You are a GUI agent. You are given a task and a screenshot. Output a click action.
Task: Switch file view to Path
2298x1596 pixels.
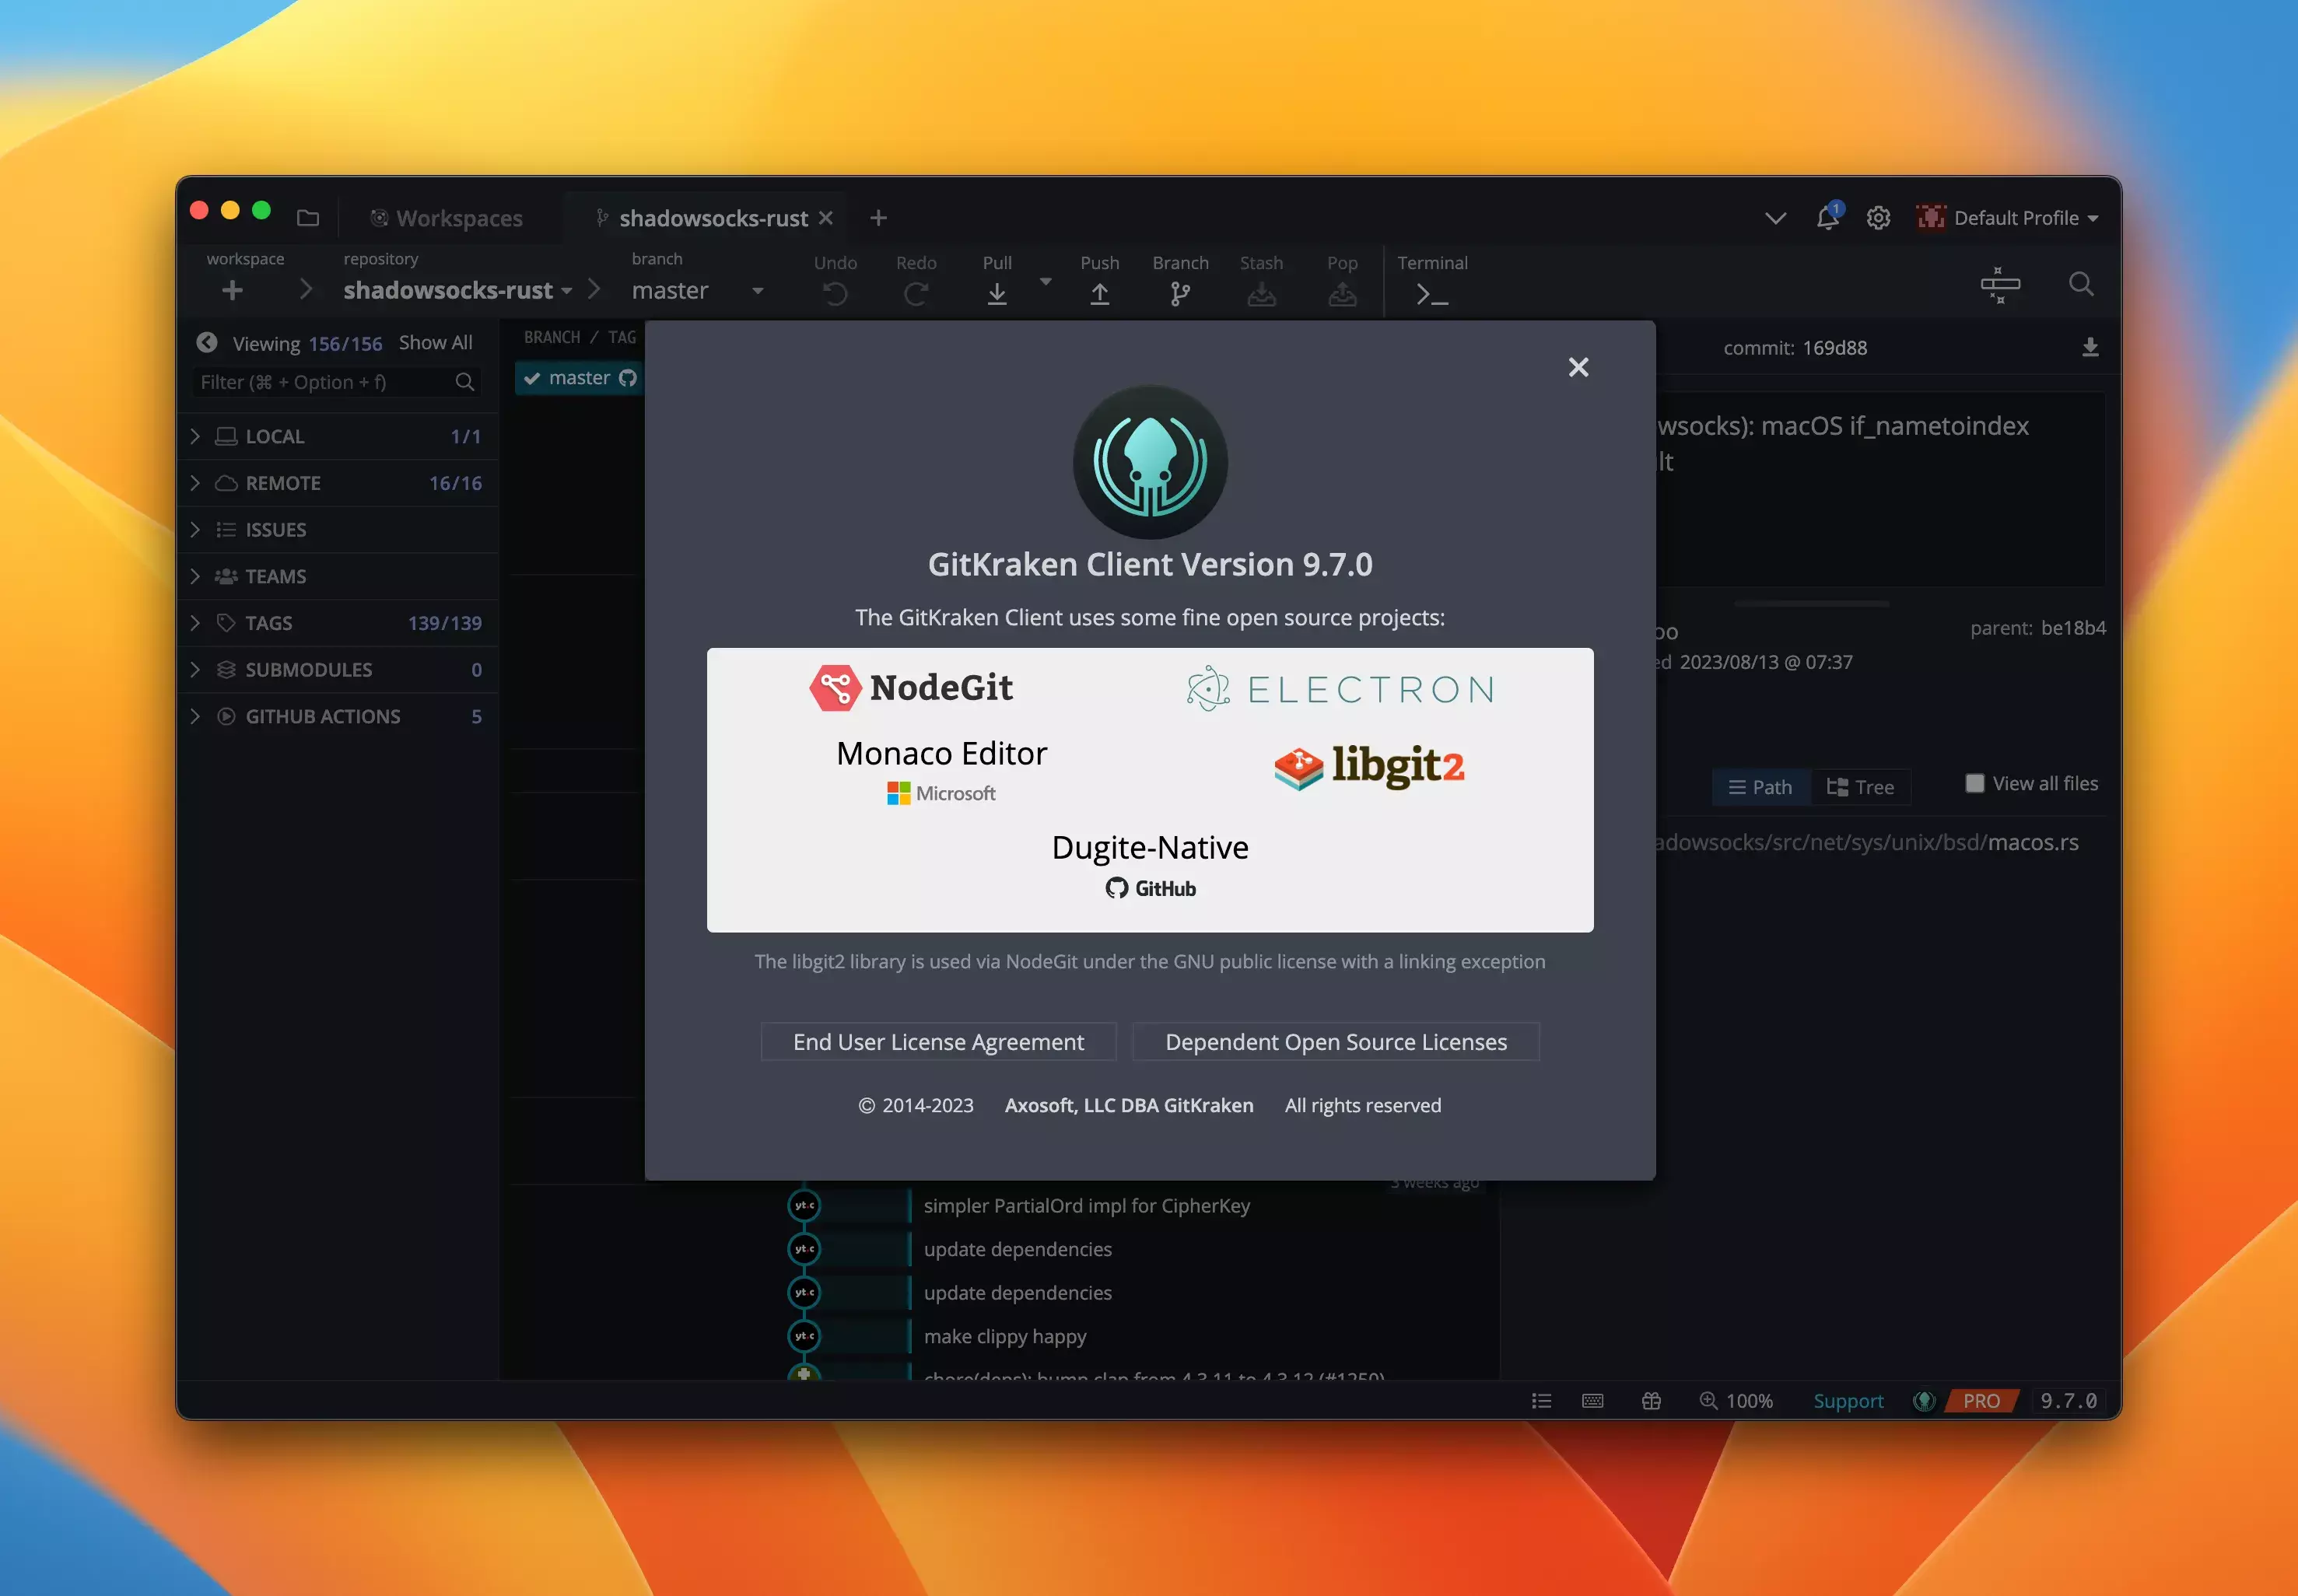coord(1760,787)
